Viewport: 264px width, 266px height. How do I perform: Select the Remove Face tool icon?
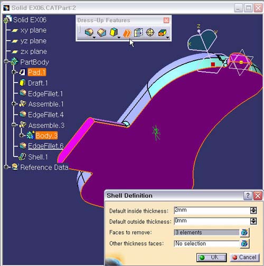[x=162, y=33]
